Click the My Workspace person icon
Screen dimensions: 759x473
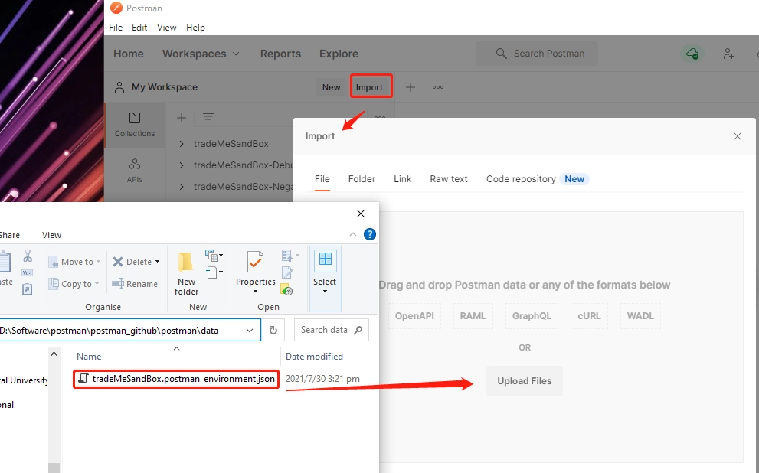point(119,87)
